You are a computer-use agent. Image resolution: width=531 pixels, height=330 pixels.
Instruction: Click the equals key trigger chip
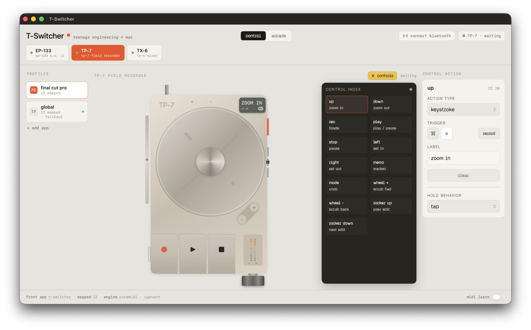coord(446,133)
